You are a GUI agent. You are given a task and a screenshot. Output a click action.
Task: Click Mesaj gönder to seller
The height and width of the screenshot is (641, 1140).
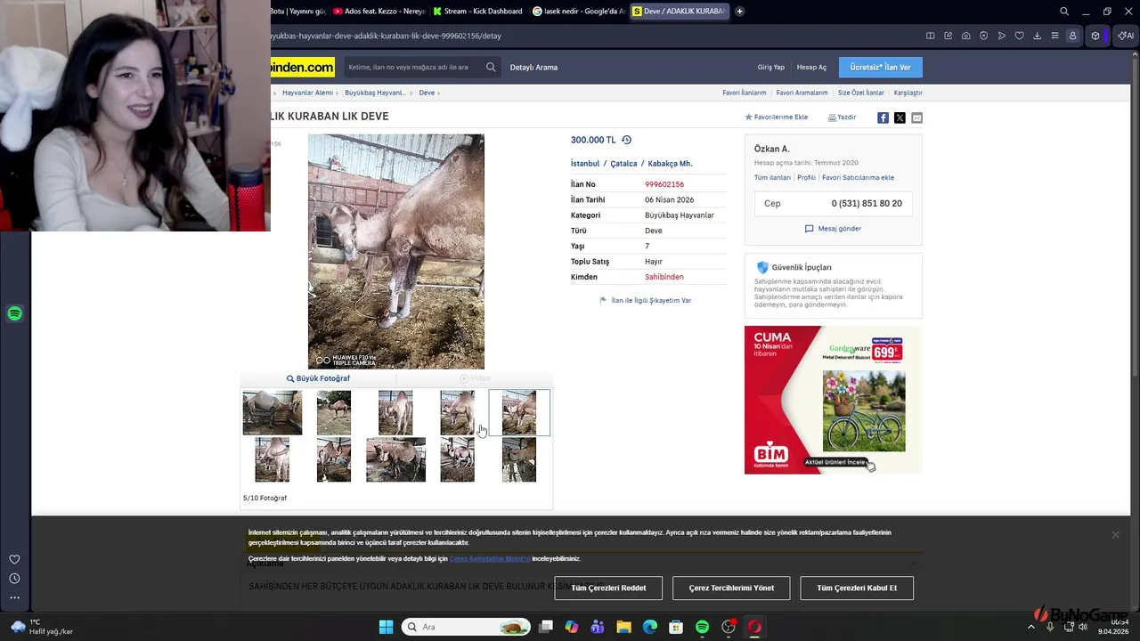click(833, 229)
